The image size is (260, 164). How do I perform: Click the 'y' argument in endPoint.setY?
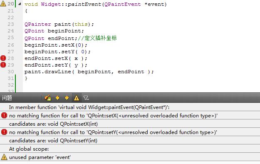[x=76, y=65]
